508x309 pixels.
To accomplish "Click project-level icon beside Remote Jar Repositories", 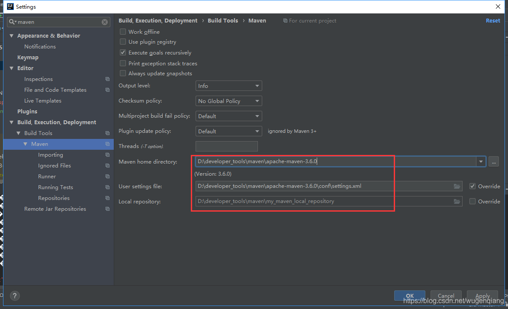I will [108, 209].
